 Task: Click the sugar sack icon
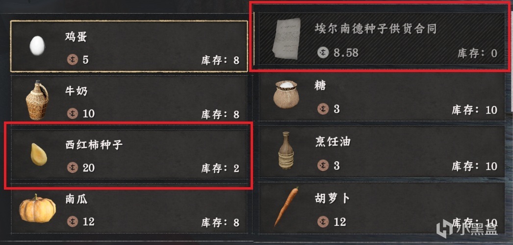point(286,95)
